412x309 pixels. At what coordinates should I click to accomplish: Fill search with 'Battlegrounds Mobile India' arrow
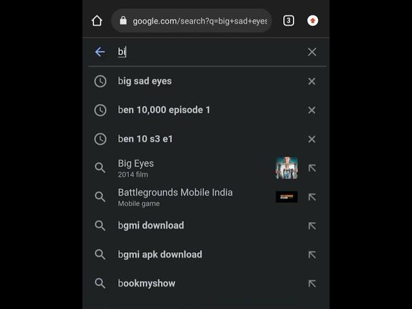click(312, 197)
